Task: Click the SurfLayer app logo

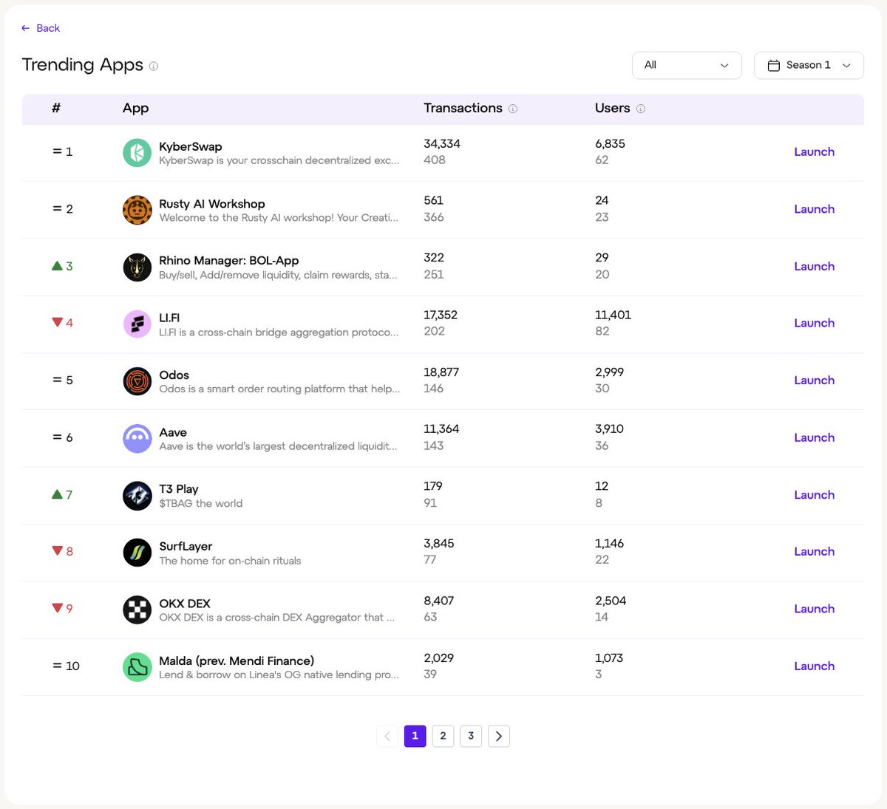Action: [137, 552]
